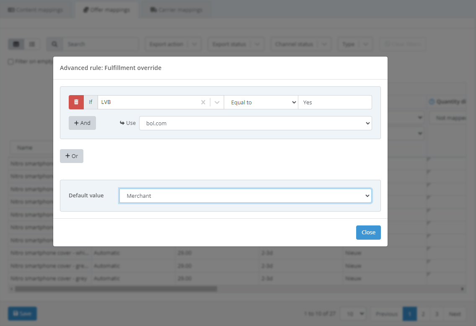Image resolution: width=476 pixels, height=326 pixels.
Task: Open the 'Equal to' operator dropdown
Action: click(x=261, y=102)
